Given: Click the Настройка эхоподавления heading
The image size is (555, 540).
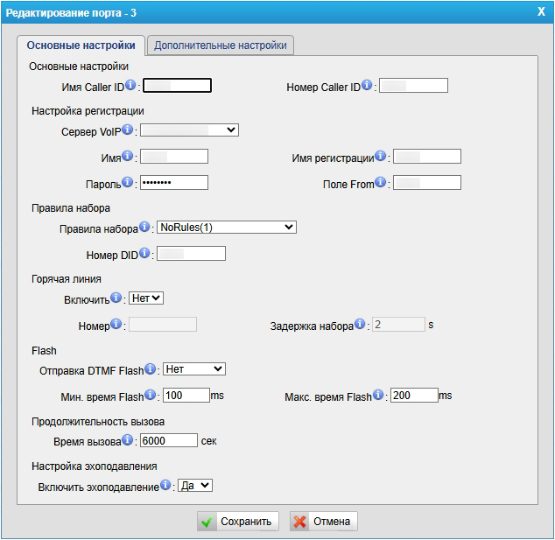Looking at the screenshot, I should [95, 466].
